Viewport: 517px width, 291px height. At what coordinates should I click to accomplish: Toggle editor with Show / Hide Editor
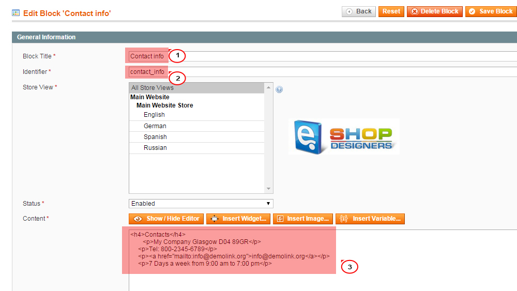[166, 219]
